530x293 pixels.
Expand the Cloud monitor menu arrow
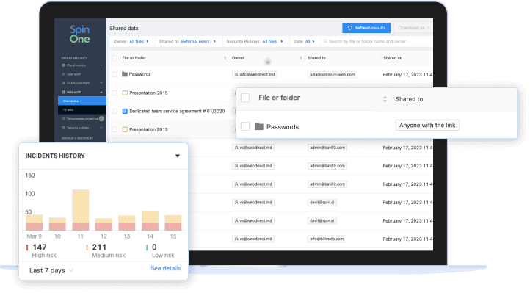(101, 65)
